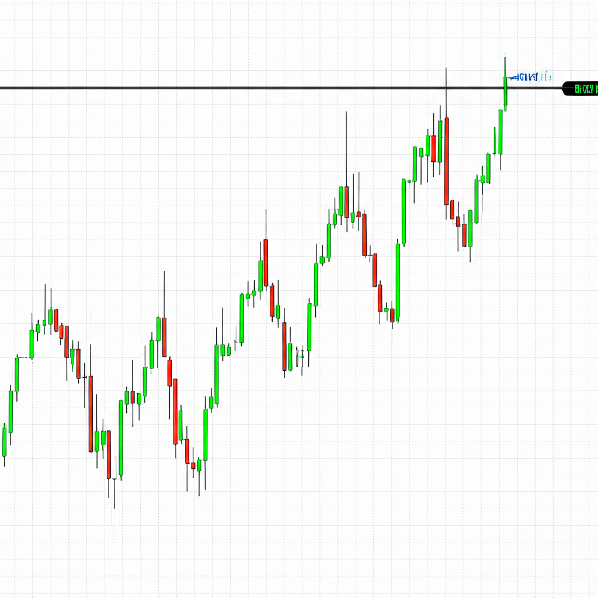598x598 pixels.
Task: Click the left end of the horizontal line
Action: [x=3, y=88]
